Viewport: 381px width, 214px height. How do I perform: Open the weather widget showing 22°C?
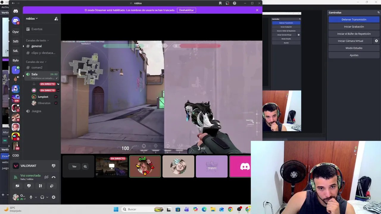coord(13,209)
